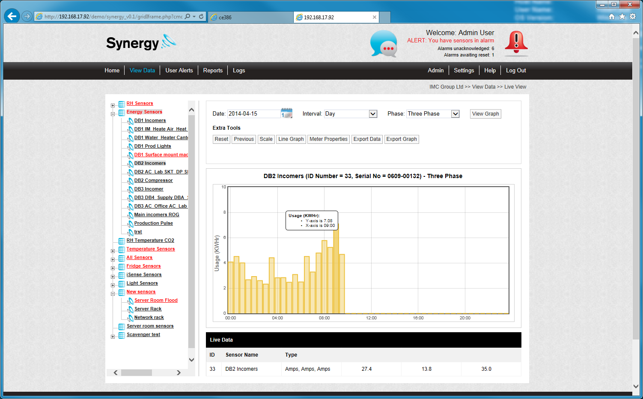This screenshot has height=399, width=643.
Task: Switch to the ce386 browser tab
Action: [x=250, y=17]
